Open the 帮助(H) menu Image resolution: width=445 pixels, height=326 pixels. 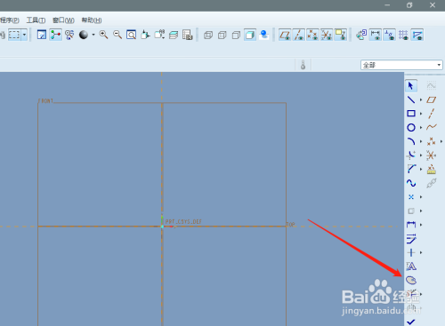tap(92, 20)
